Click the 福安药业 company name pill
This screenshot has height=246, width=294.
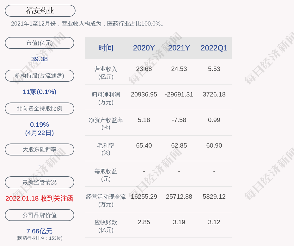pyautogui.click(x=40, y=11)
